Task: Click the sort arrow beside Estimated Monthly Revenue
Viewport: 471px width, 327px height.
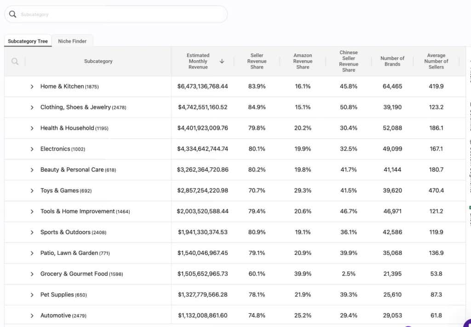Action: pos(222,61)
